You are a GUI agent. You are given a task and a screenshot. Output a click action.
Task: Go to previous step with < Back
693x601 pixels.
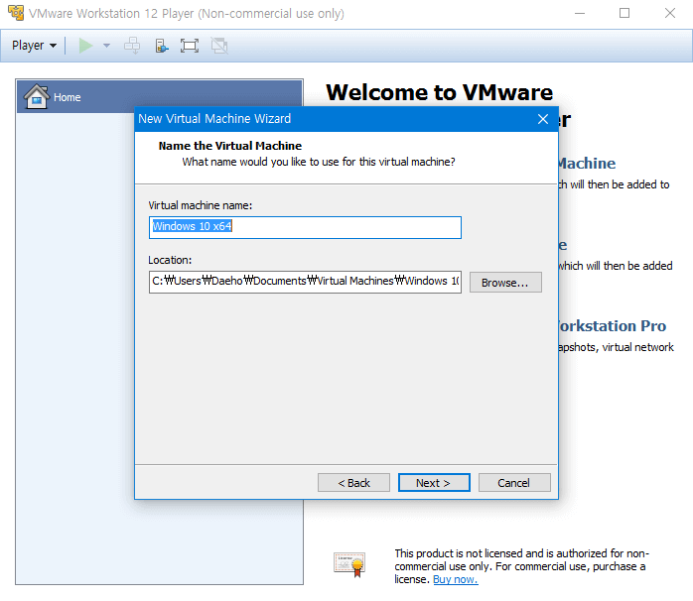point(353,483)
